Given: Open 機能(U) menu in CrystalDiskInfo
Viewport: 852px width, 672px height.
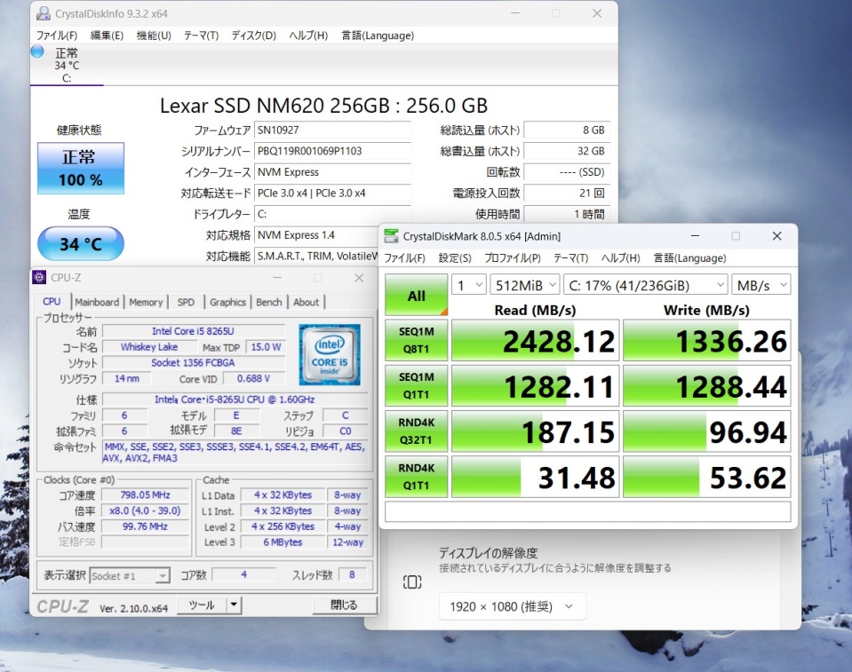Looking at the screenshot, I should pyautogui.click(x=154, y=36).
